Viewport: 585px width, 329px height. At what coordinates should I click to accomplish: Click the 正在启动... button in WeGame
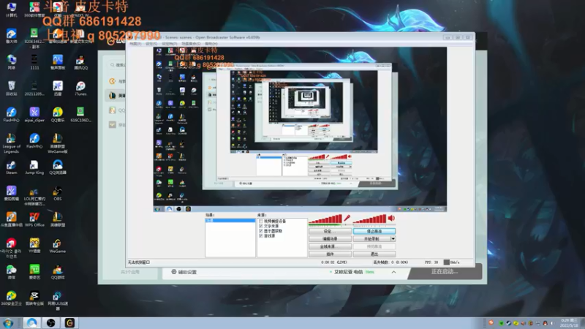(445, 271)
